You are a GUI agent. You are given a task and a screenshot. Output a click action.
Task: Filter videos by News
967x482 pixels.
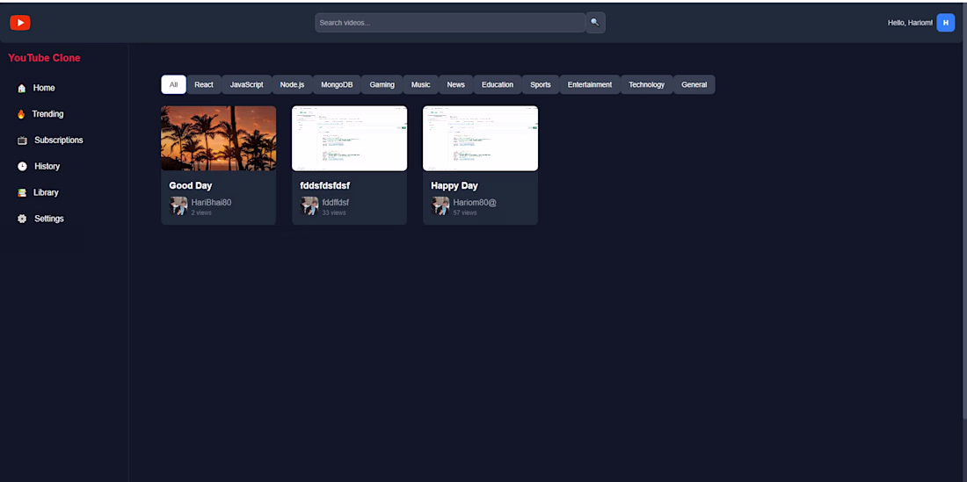coord(455,84)
